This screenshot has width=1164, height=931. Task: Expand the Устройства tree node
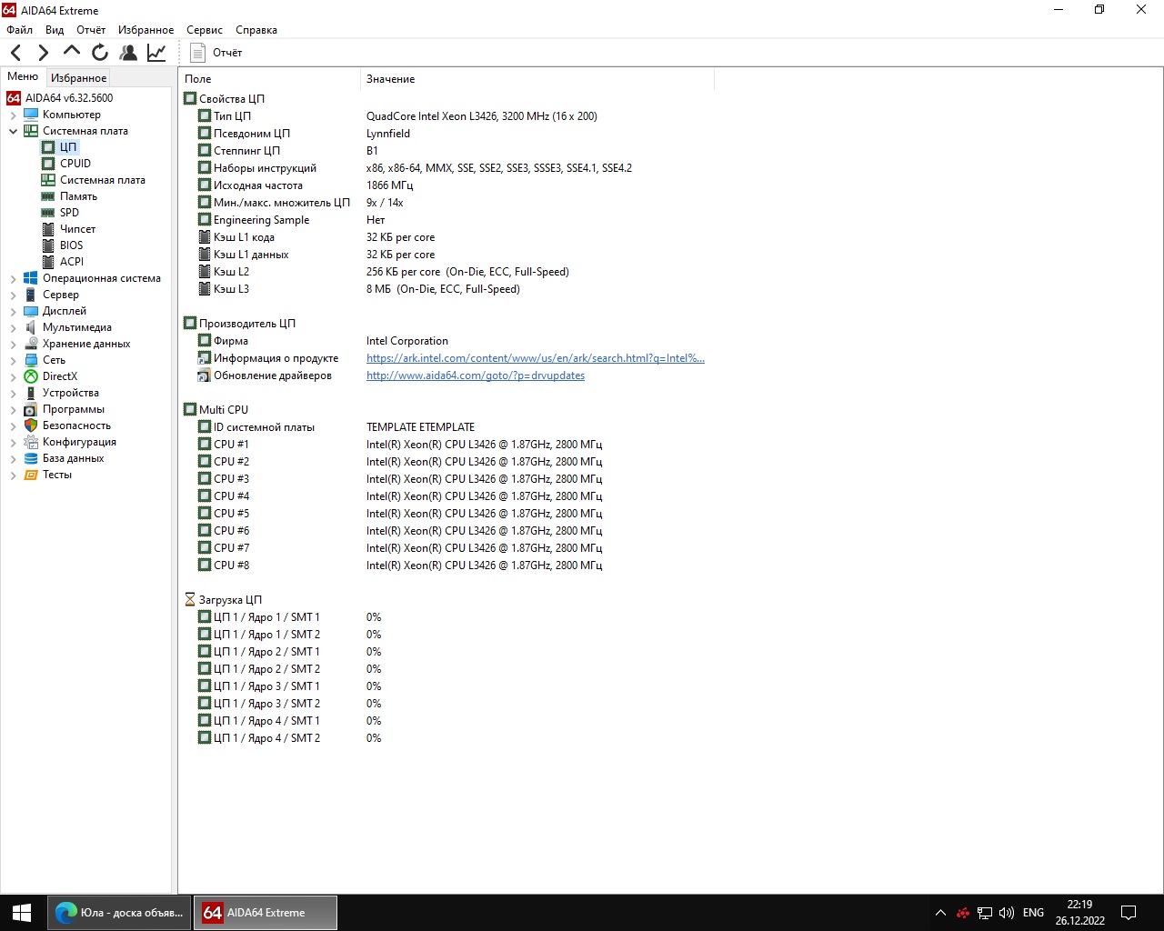pyautogui.click(x=14, y=393)
